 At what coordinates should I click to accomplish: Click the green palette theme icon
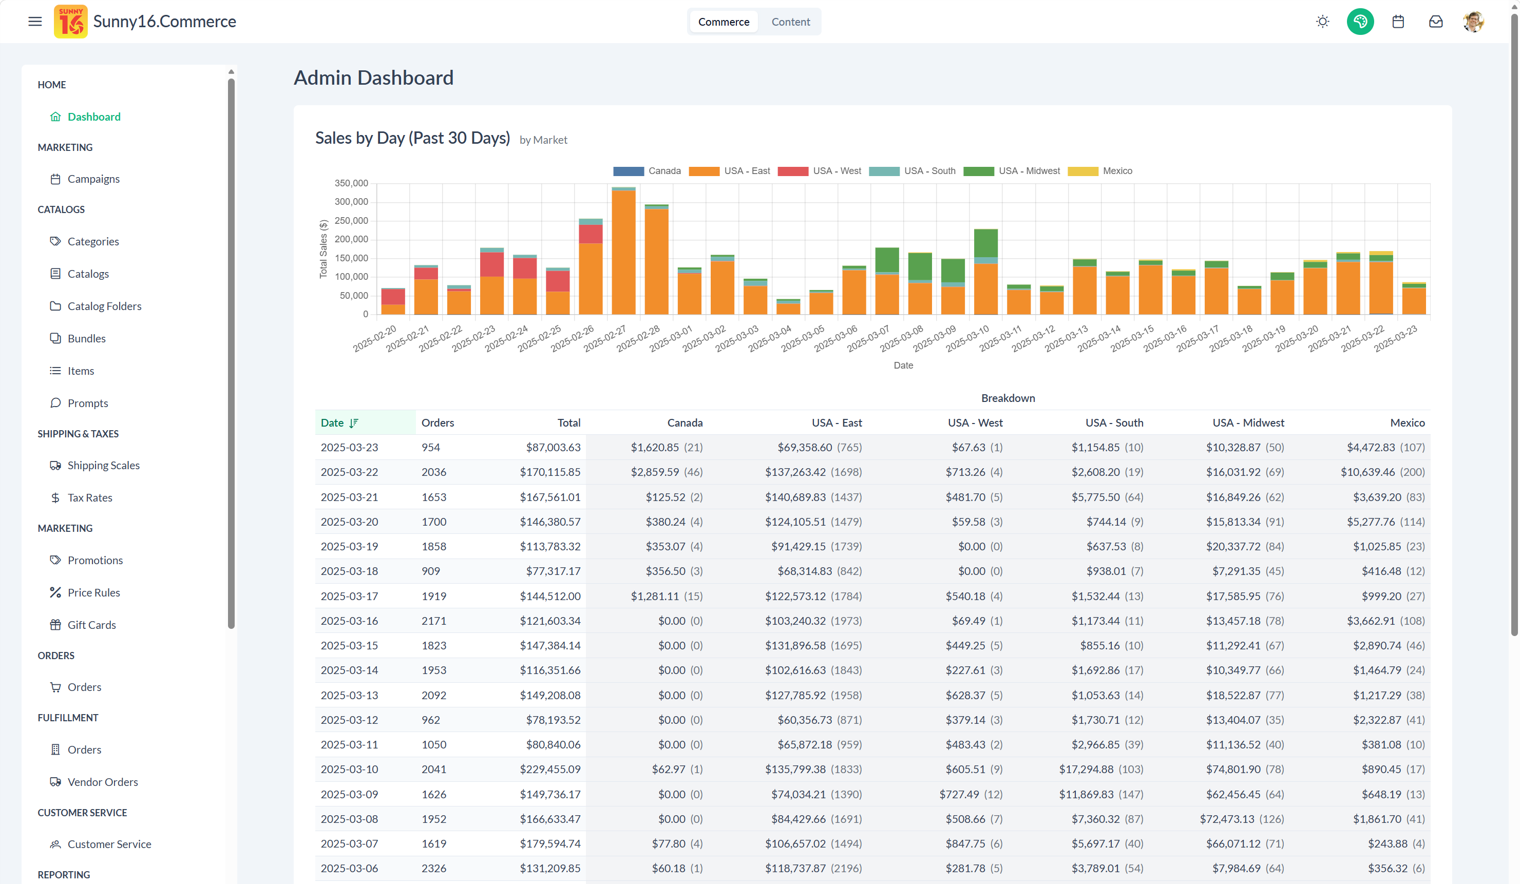click(1360, 22)
